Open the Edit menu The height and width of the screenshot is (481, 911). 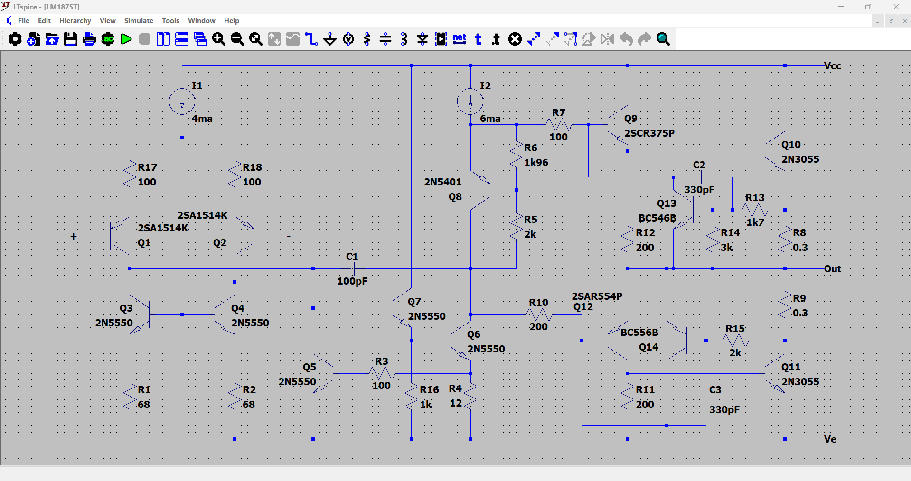click(x=44, y=21)
